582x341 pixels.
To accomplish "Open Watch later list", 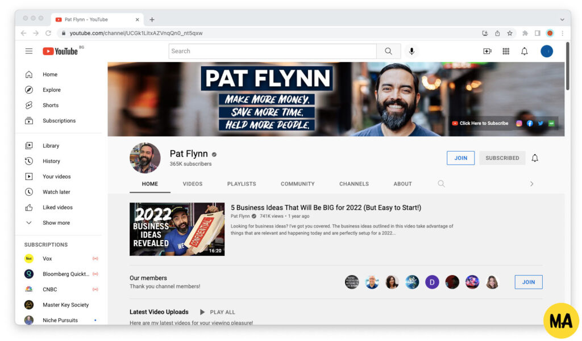I will click(56, 192).
